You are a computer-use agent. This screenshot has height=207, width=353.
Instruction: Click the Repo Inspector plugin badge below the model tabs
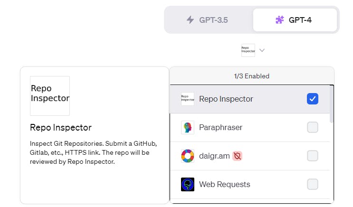[x=248, y=50]
